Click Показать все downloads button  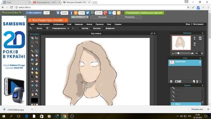pos(197,109)
